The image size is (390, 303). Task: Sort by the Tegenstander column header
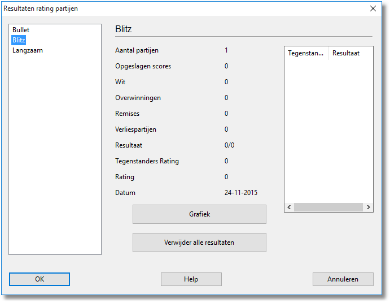tap(306, 53)
